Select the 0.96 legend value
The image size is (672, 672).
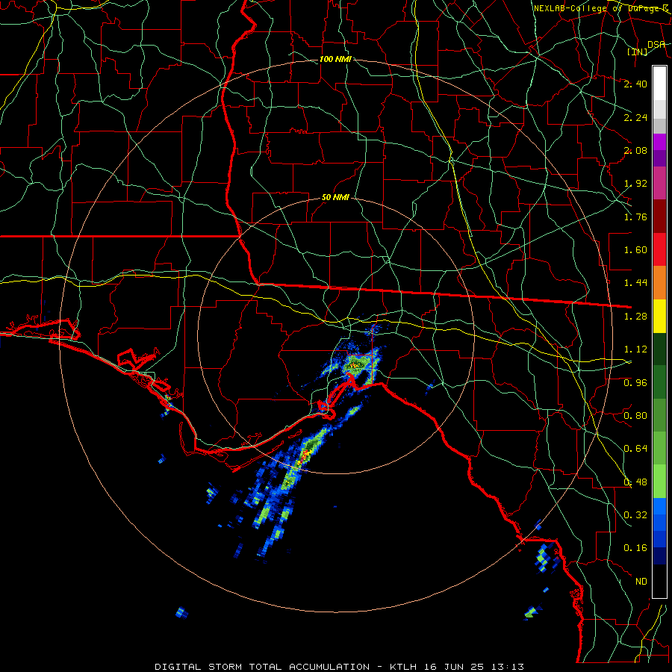click(x=635, y=383)
